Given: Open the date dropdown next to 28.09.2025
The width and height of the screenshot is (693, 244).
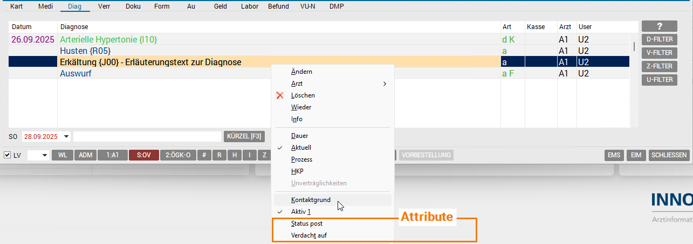Looking at the screenshot, I should tap(67, 137).
